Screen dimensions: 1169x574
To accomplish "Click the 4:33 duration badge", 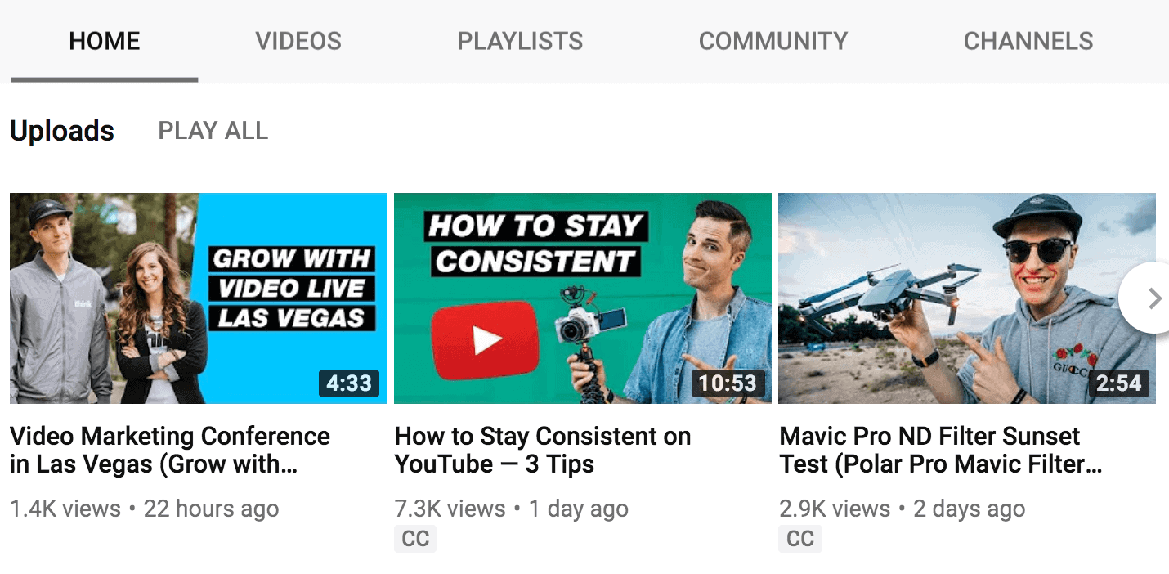I will pyautogui.click(x=349, y=383).
